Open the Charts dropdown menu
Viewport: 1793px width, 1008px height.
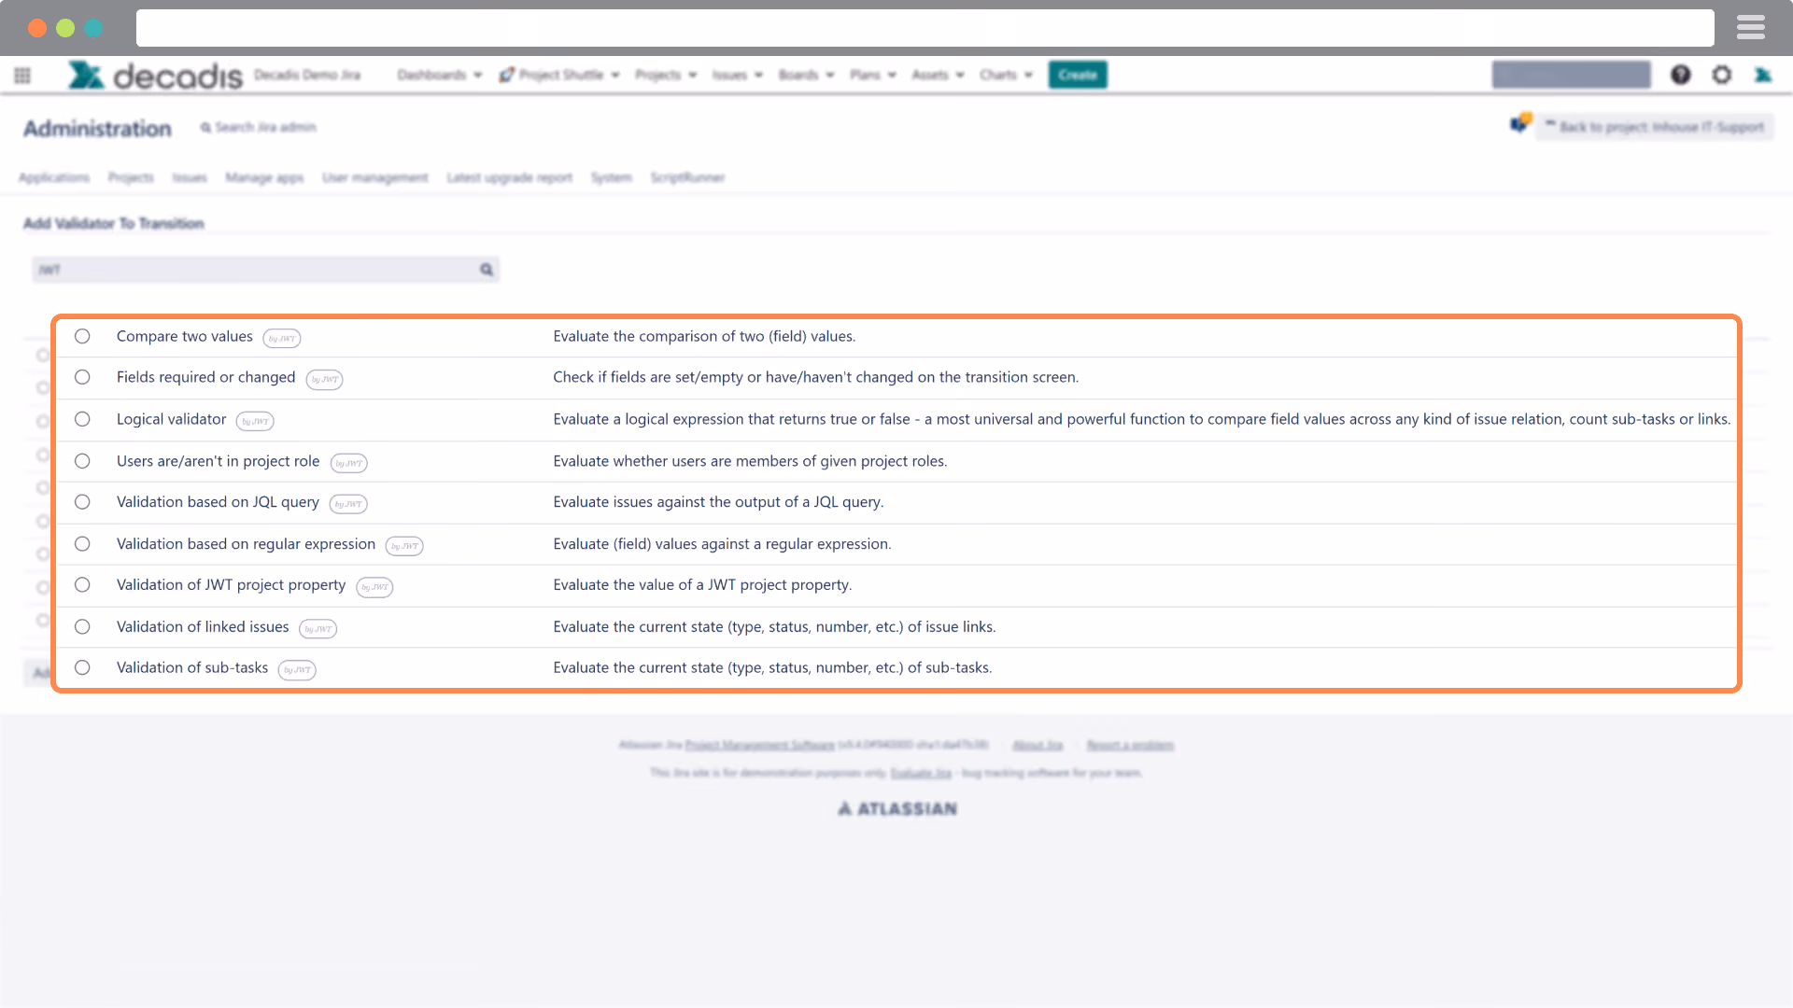1006,75
